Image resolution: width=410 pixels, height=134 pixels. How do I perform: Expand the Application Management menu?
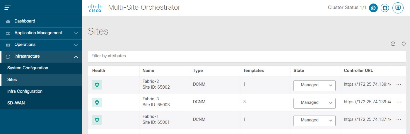coord(41,33)
